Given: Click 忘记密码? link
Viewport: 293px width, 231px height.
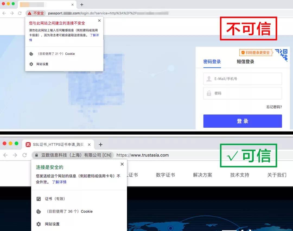Looking at the screenshot, I should (274, 107).
